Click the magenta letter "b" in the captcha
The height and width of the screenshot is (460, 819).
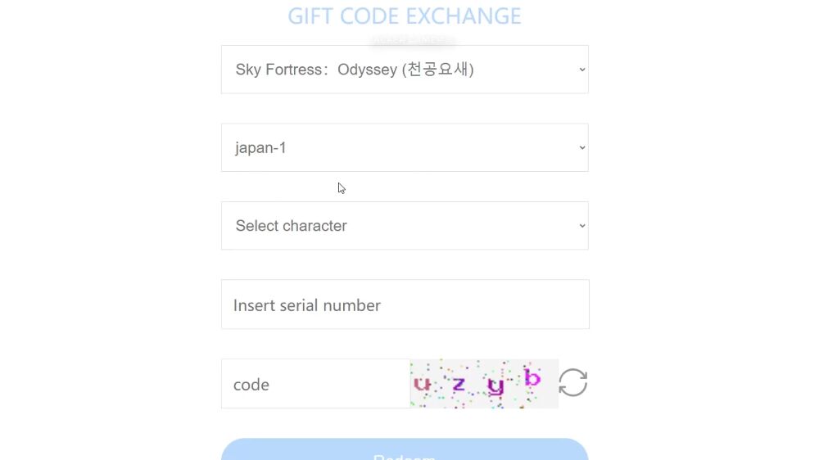click(532, 378)
